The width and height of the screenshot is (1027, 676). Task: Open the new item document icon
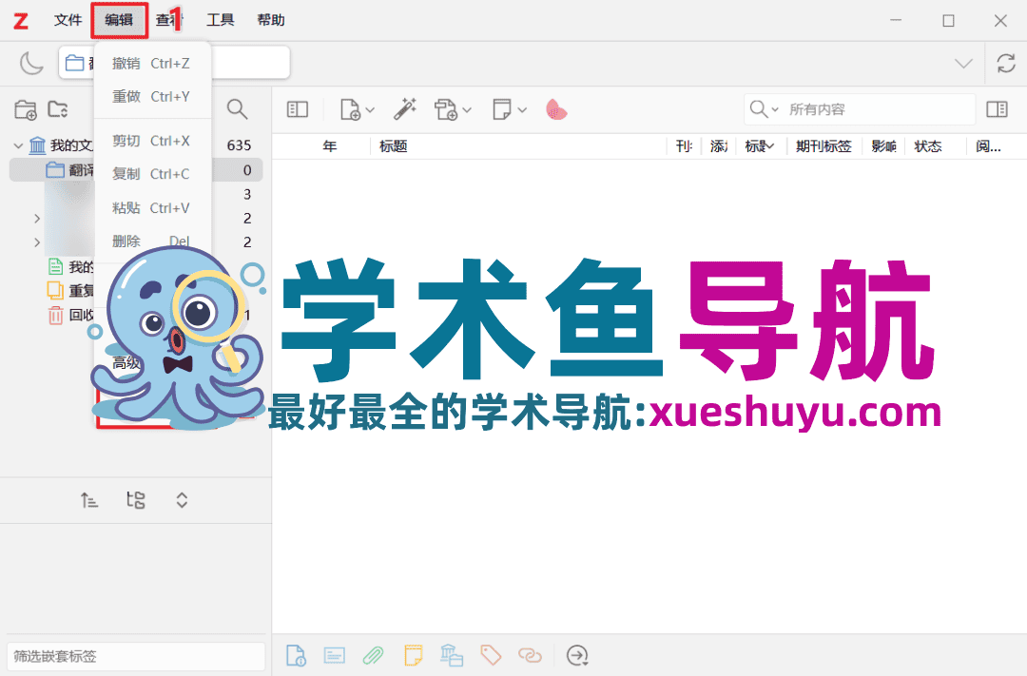(350, 108)
